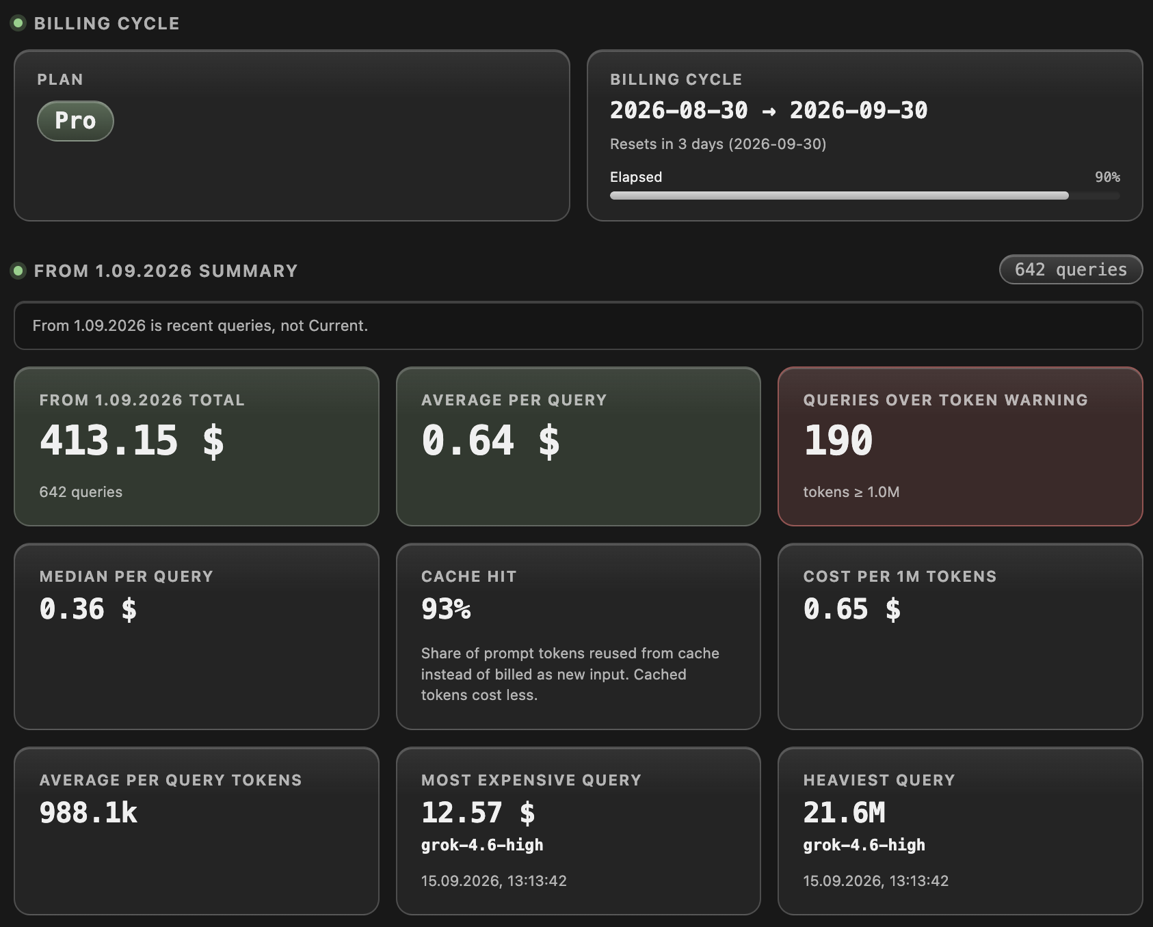Image resolution: width=1153 pixels, height=927 pixels.
Task: Click the Elapsed label
Action: [636, 177]
